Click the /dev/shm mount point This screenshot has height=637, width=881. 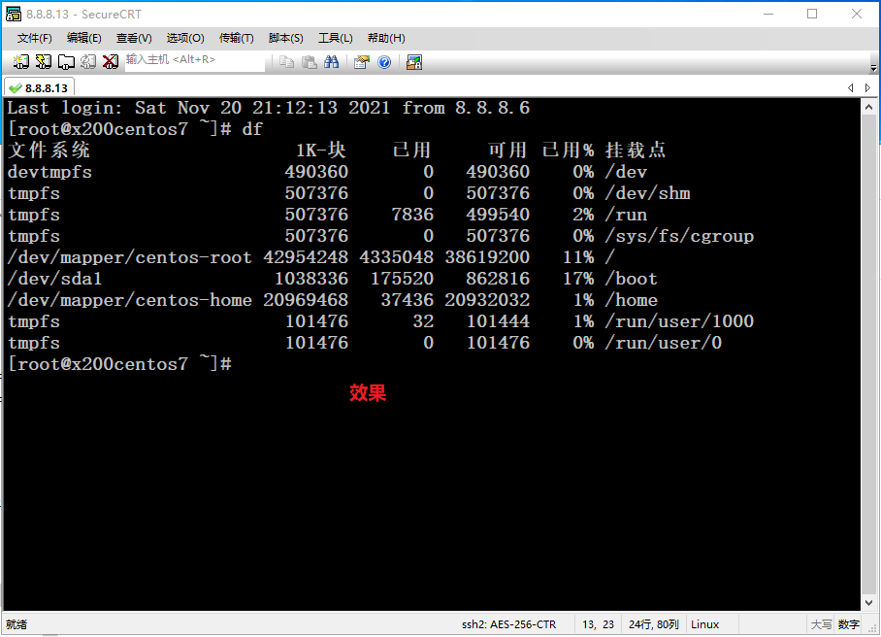(647, 193)
